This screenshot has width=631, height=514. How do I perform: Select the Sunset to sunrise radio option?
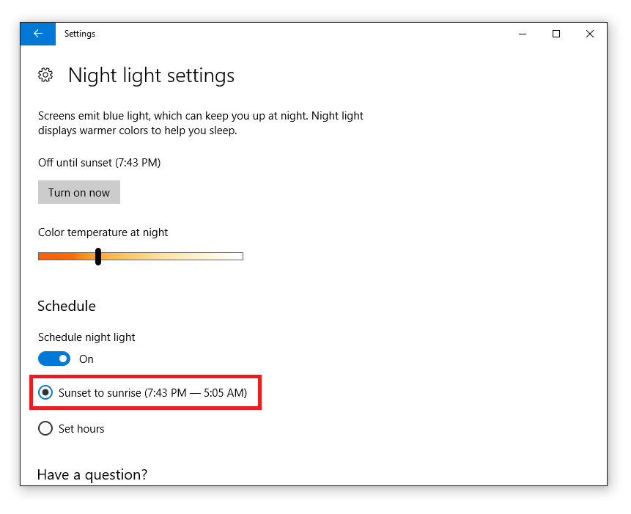[45, 392]
